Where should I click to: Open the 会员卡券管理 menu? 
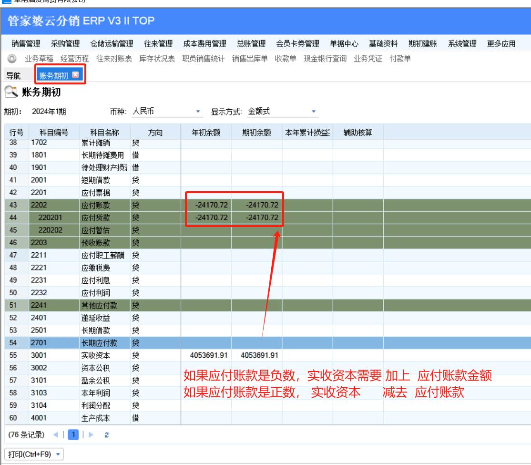click(x=297, y=44)
